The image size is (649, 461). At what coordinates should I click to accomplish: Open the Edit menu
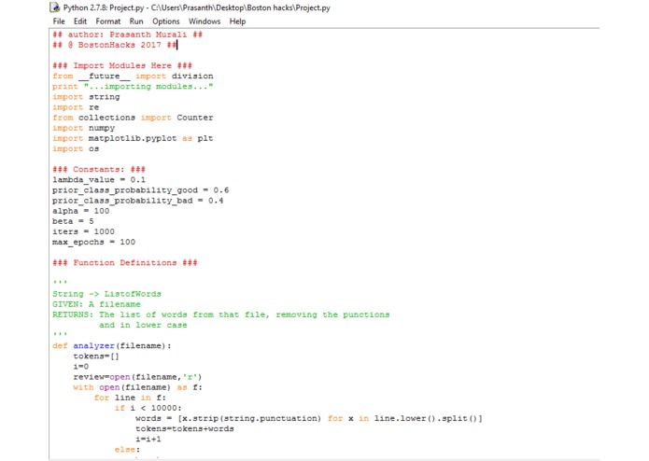pos(80,21)
